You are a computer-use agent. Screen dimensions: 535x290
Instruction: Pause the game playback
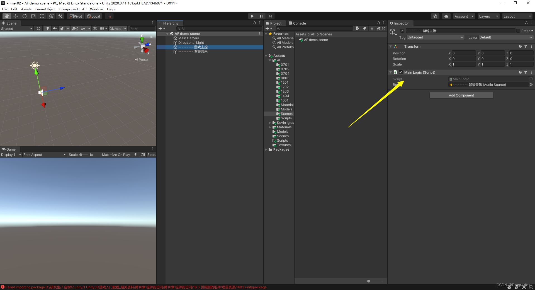point(261,16)
